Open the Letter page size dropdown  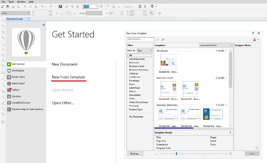coord(15,13)
